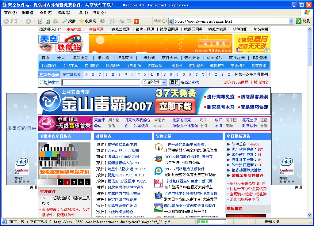Open the 工具(T) menu
The image size is (314, 226).
click(x=82, y=12)
